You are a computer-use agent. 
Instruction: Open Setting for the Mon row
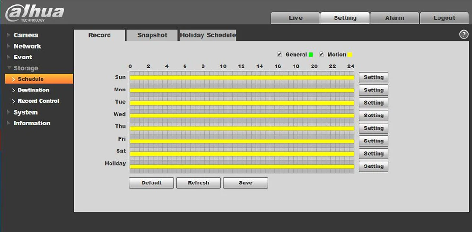[373, 90]
